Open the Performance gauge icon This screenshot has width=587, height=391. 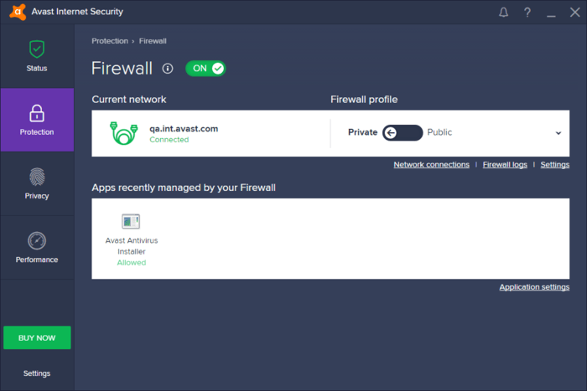pos(37,241)
